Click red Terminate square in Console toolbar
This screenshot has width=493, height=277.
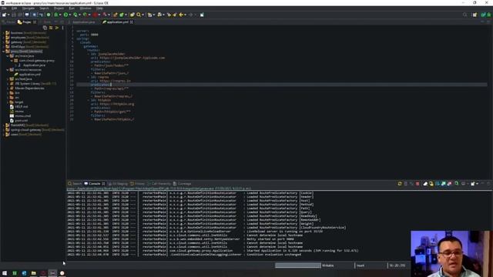pos(418,184)
